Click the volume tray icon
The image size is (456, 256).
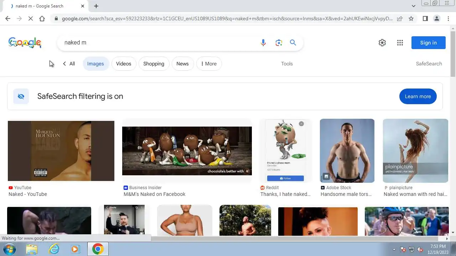[x=420, y=249]
